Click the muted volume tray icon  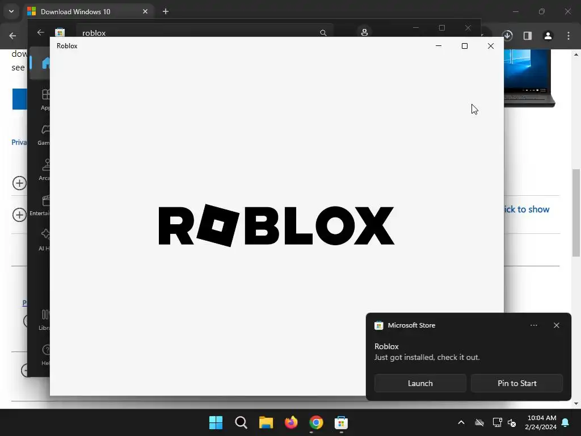pyautogui.click(x=512, y=422)
